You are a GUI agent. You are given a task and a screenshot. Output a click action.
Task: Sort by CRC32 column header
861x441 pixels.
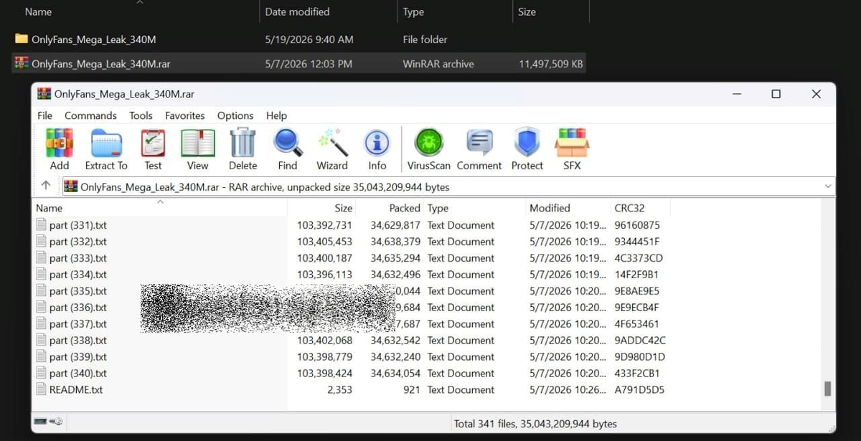(x=639, y=208)
